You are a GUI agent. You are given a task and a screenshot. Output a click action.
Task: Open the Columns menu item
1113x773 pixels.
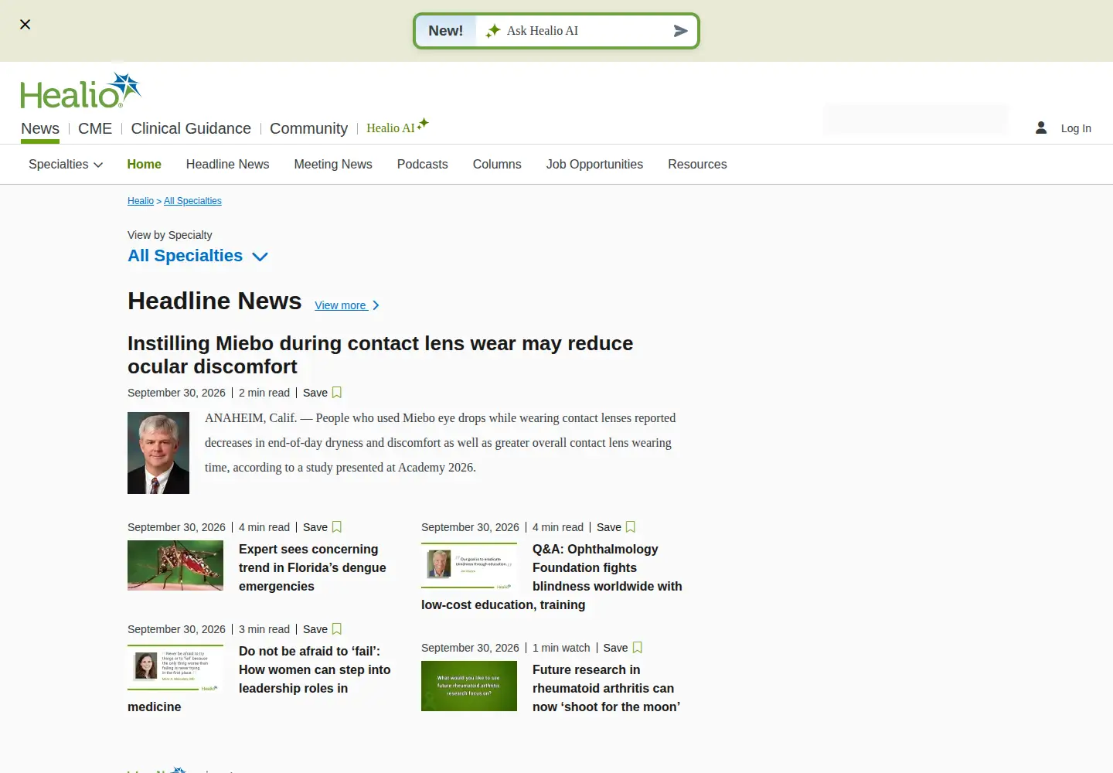pyautogui.click(x=497, y=165)
